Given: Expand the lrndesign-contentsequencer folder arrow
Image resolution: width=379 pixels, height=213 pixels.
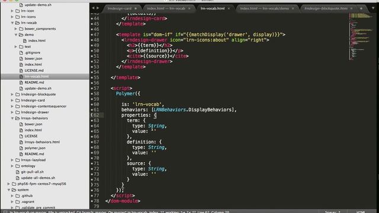Looking at the screenshot, I should coord(12,106).
